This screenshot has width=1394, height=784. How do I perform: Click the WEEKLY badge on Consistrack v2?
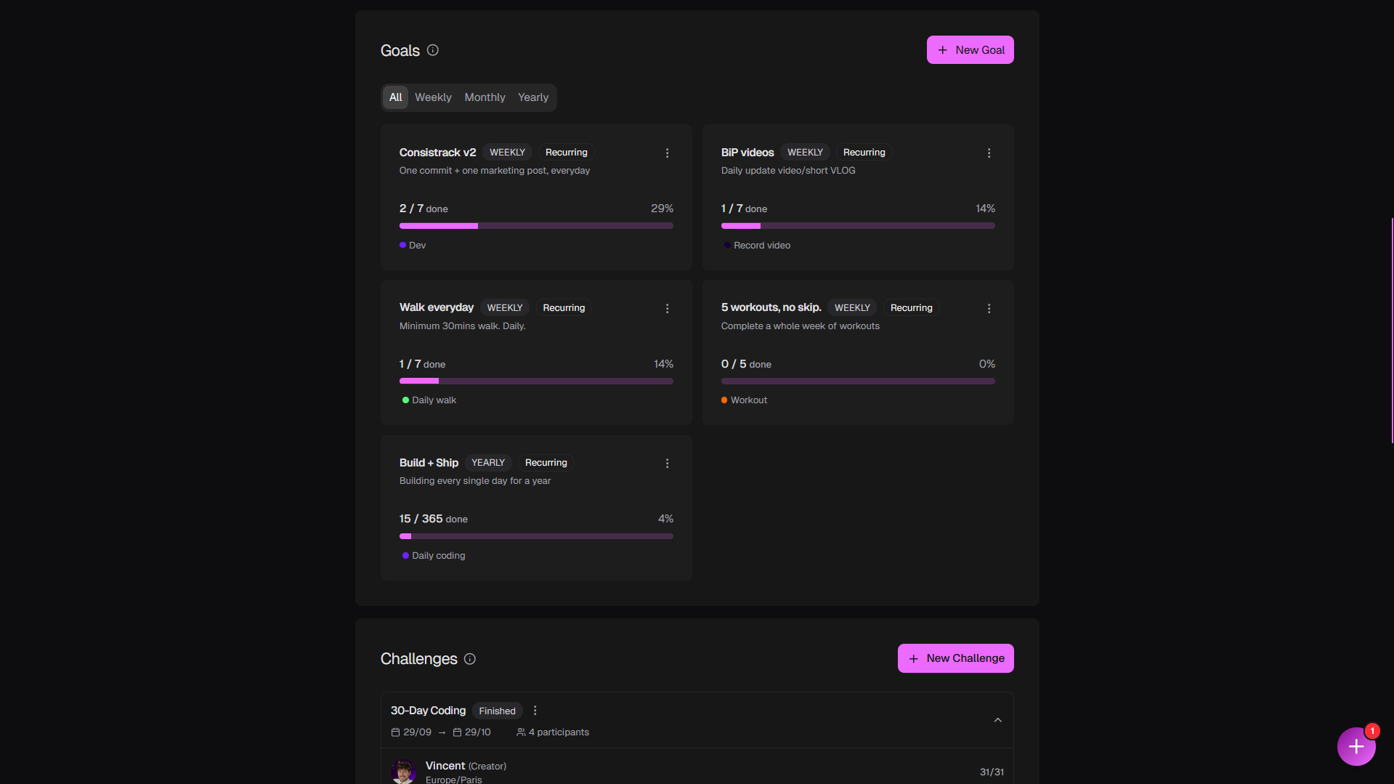[x=507, y=153]
